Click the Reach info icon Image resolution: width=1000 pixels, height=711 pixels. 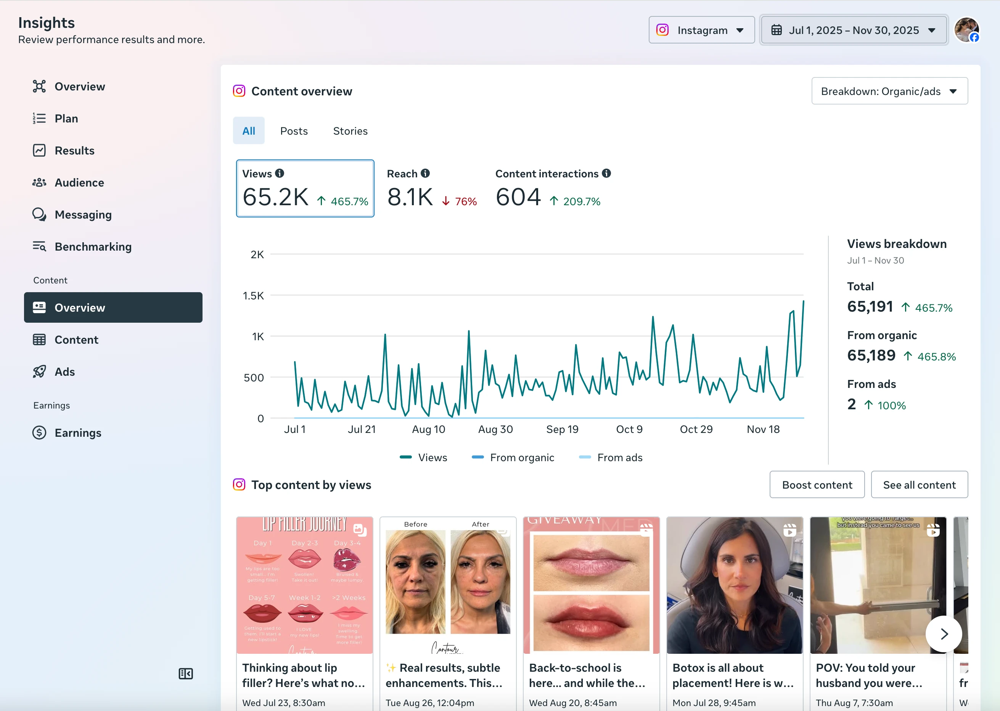pyautogui.click(x=425, y=174)
